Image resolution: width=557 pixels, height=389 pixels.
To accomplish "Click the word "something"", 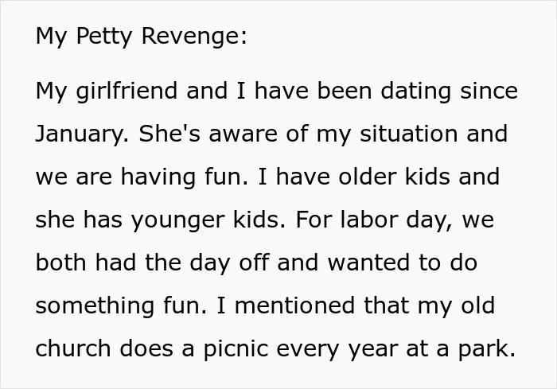I will 95,306.
